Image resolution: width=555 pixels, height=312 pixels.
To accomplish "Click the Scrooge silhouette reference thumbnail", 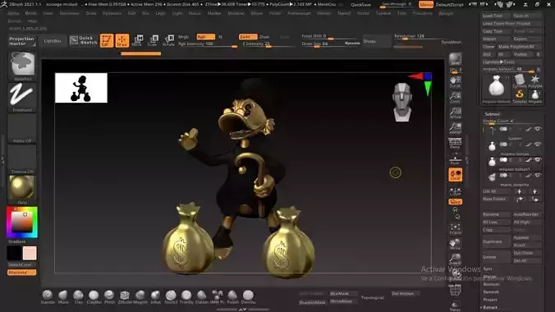I will (81, 88).
